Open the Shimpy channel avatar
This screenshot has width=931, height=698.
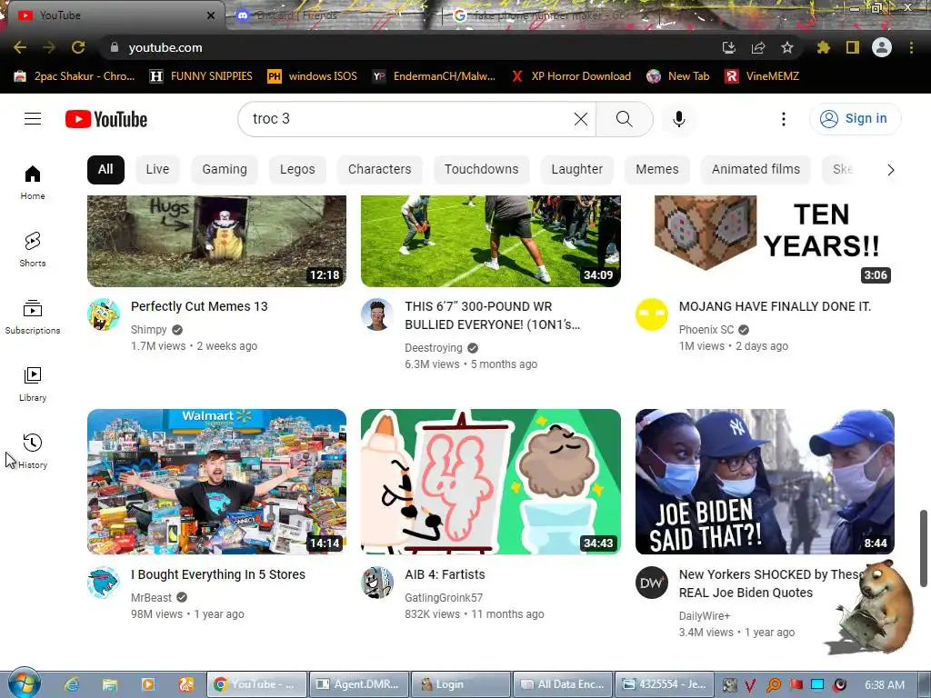click(104, 314)
